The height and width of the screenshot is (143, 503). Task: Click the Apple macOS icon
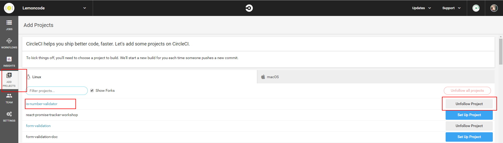263,77
